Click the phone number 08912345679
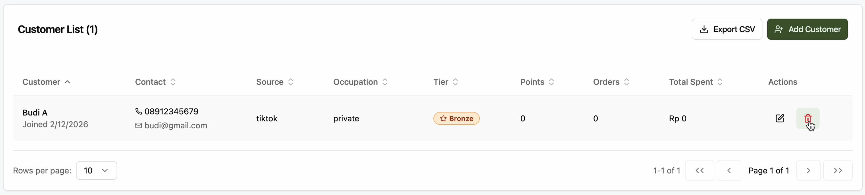Image resolution: width=865 pixels, height=195 pixels. click(171, 111)
